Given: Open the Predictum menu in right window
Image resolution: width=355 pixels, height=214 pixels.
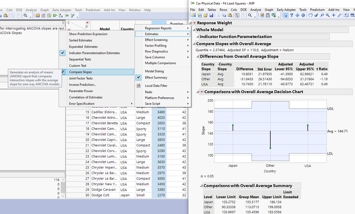Looking at the screenshot, I should (317, 10).
